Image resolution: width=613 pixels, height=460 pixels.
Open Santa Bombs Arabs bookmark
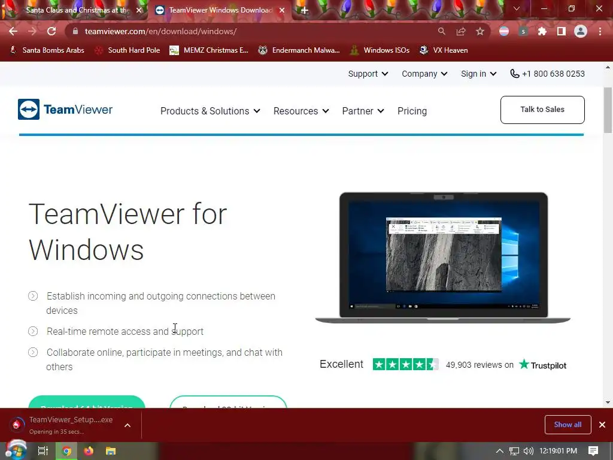(47, 50)
